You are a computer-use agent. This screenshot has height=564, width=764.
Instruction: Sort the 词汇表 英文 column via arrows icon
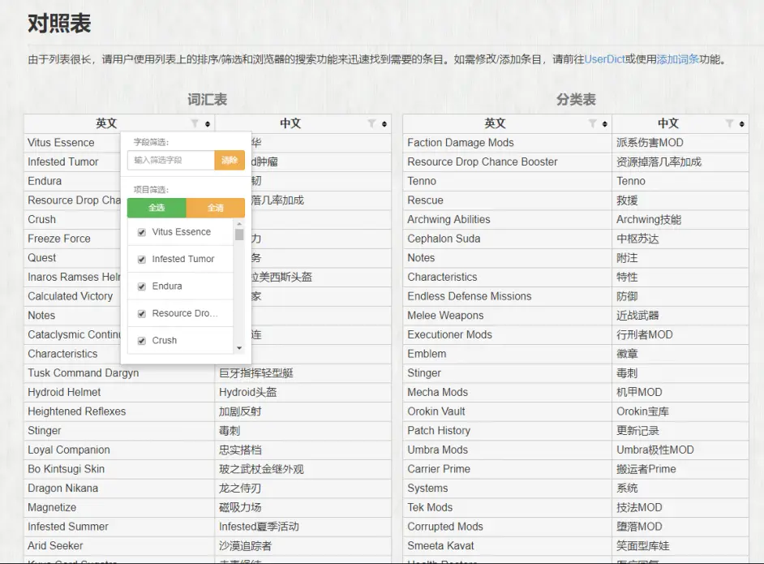pos(208,124)
